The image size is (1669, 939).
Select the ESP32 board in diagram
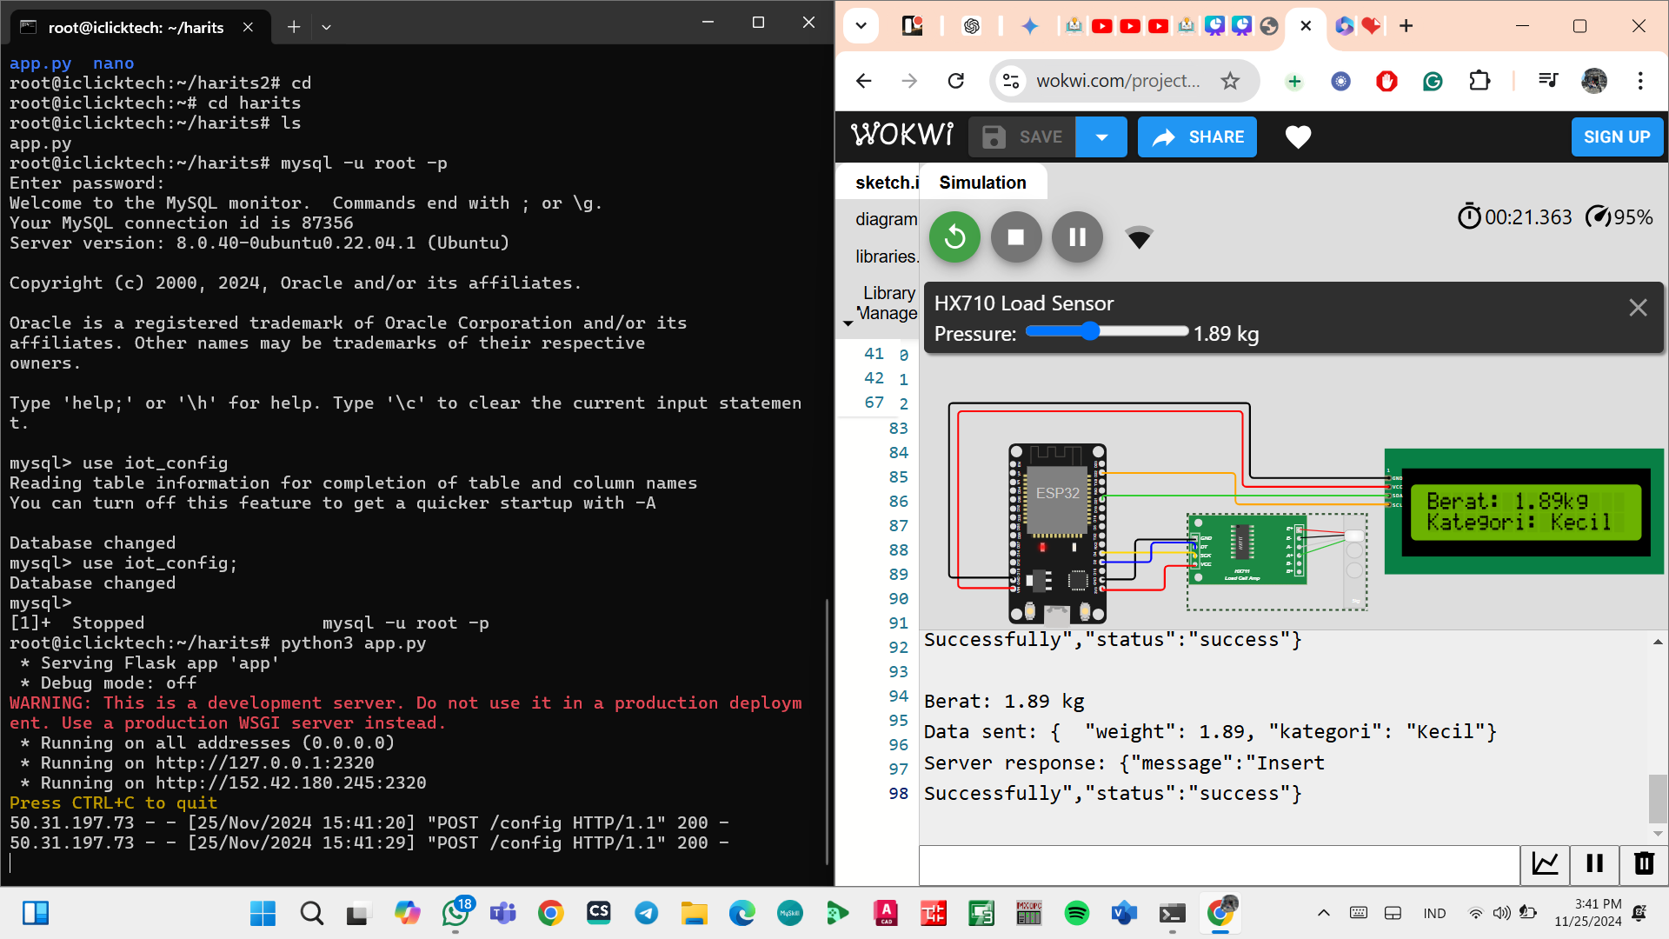[1057, 533]
